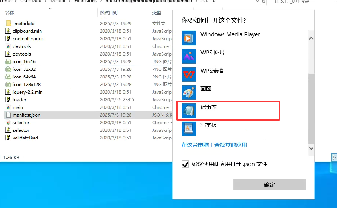Click the Extensions breadcrumb segment
337x208 pixels.
click(85, 1)
